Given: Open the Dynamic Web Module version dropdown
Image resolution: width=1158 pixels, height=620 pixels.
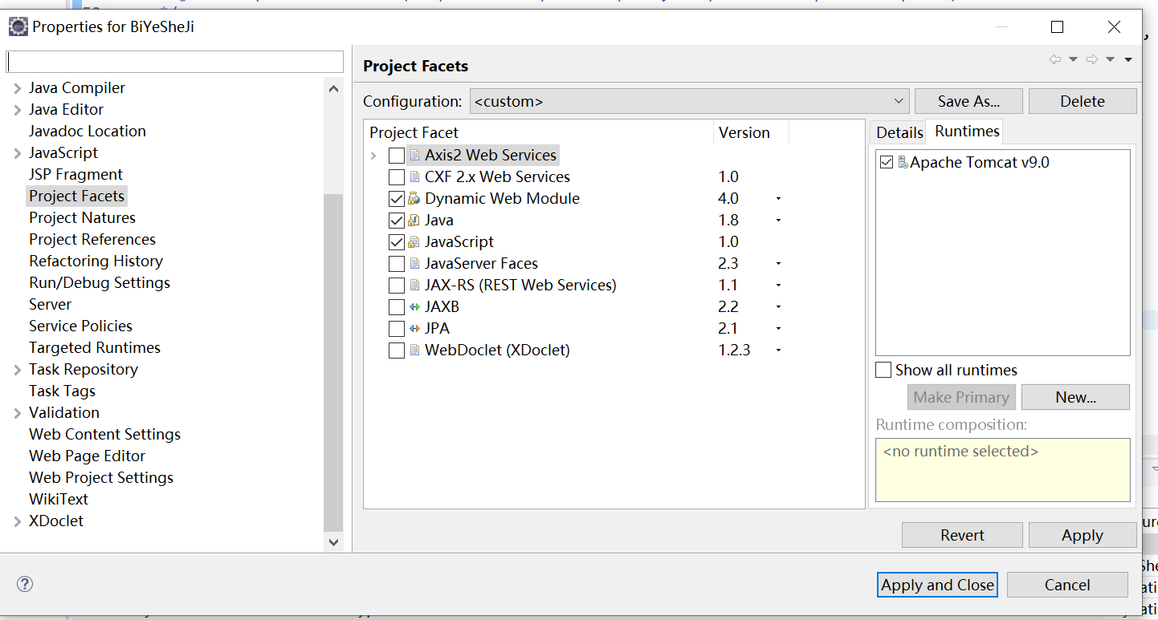Looking at the screenshot, I should click(x=778, y=199).
